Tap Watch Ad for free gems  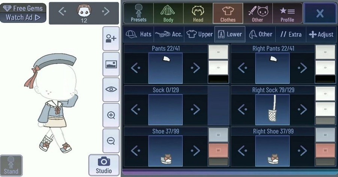click(x=23, y=17)
